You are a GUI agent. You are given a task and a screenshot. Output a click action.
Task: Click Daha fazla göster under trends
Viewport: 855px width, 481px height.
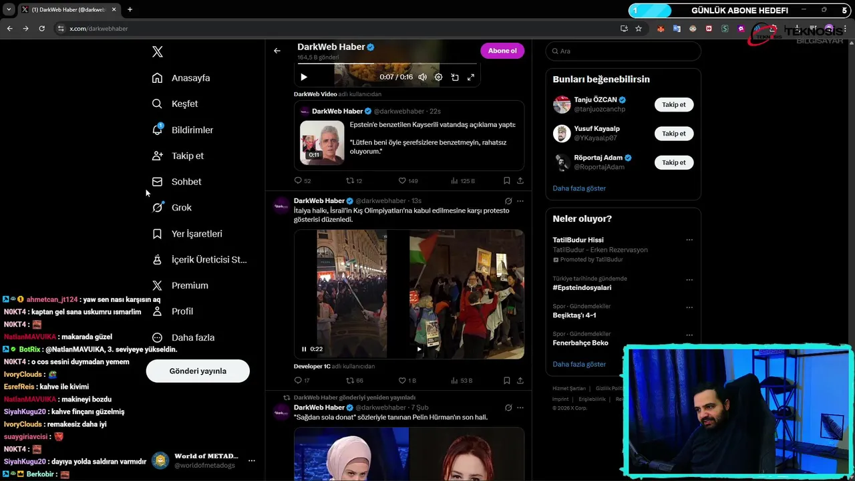(x=579, y=364)
